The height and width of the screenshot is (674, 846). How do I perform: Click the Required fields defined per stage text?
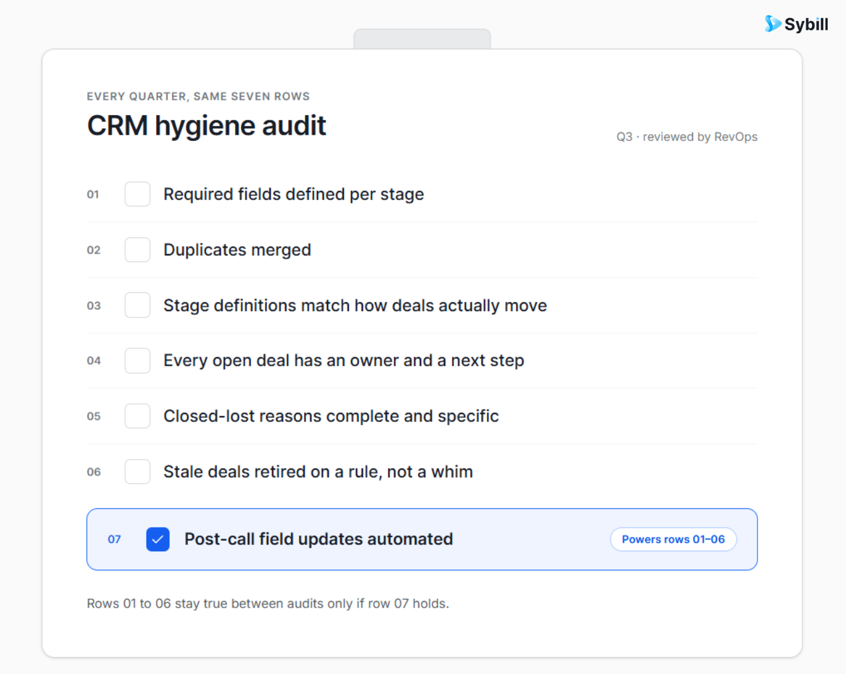pyautogui.click(x=294, y=194)
